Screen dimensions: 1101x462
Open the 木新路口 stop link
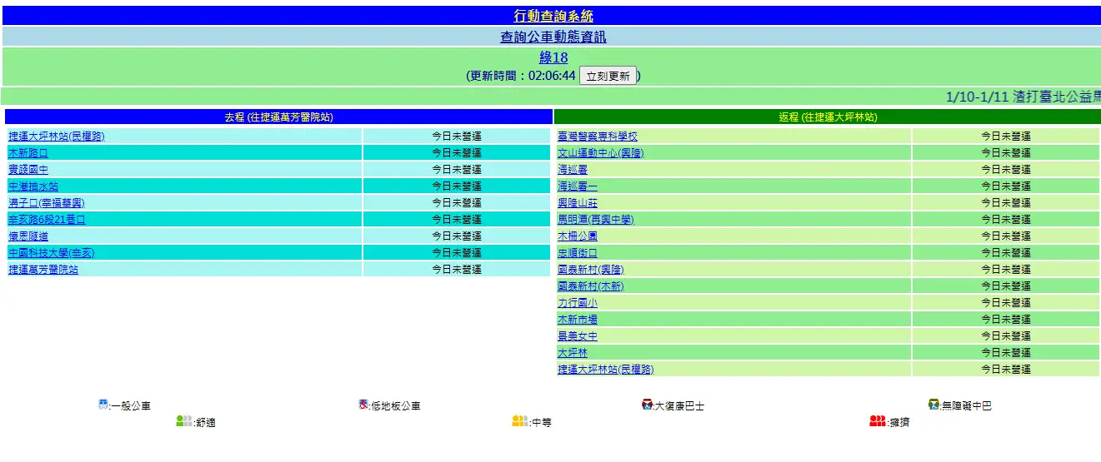(x=28, y=153)
